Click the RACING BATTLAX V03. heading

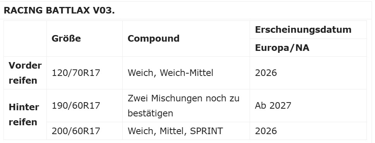[x=59, y=10]
